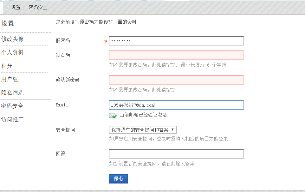Select 用户组 sidebar item
The height and width of the screenshot is (192, 305).
10,79
